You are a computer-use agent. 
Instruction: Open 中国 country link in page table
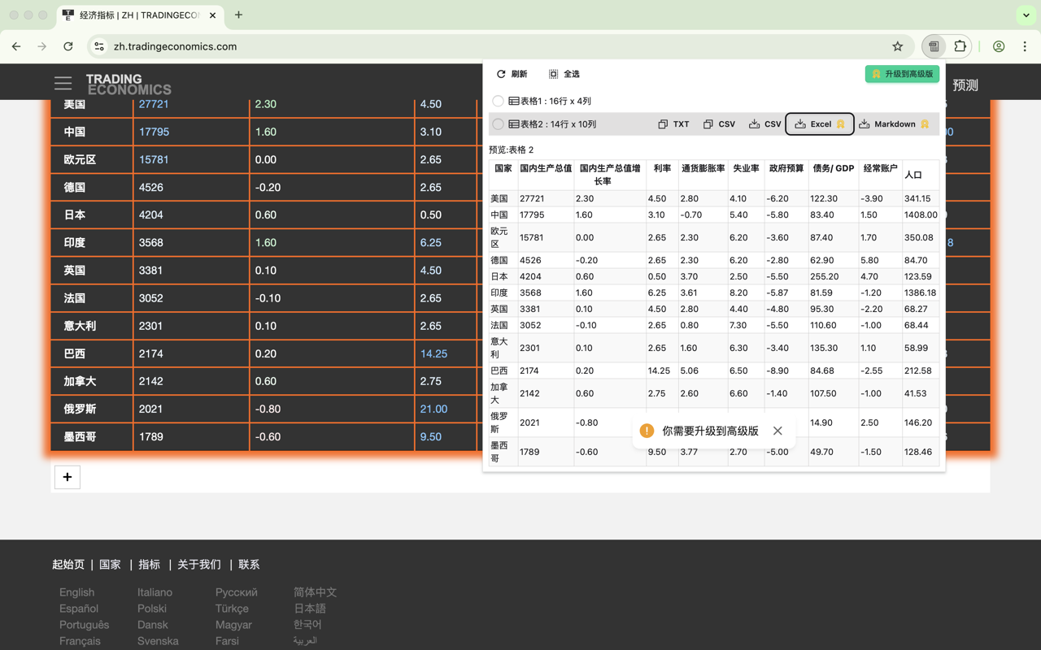pyautogui.click(x=75, y=132)
